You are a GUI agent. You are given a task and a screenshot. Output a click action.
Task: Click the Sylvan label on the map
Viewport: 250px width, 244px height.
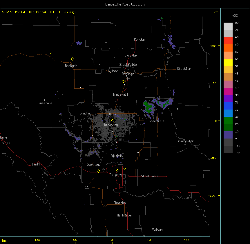tap(113, 71)
